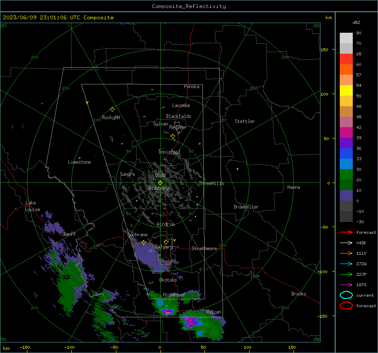Click the Olds label

[160, 175]
